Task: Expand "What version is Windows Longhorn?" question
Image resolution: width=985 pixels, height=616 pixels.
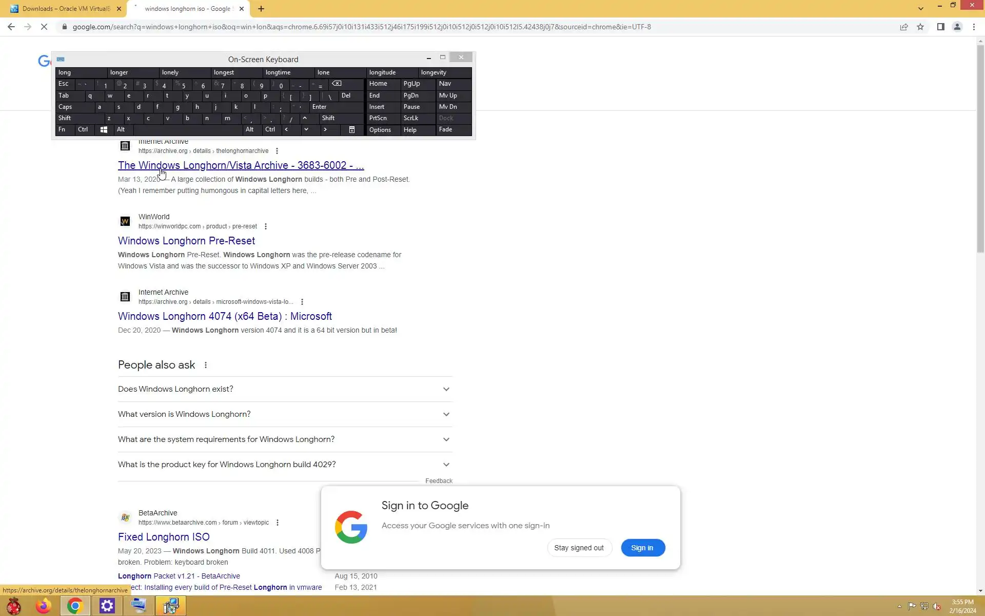Action: pos(285,414)
